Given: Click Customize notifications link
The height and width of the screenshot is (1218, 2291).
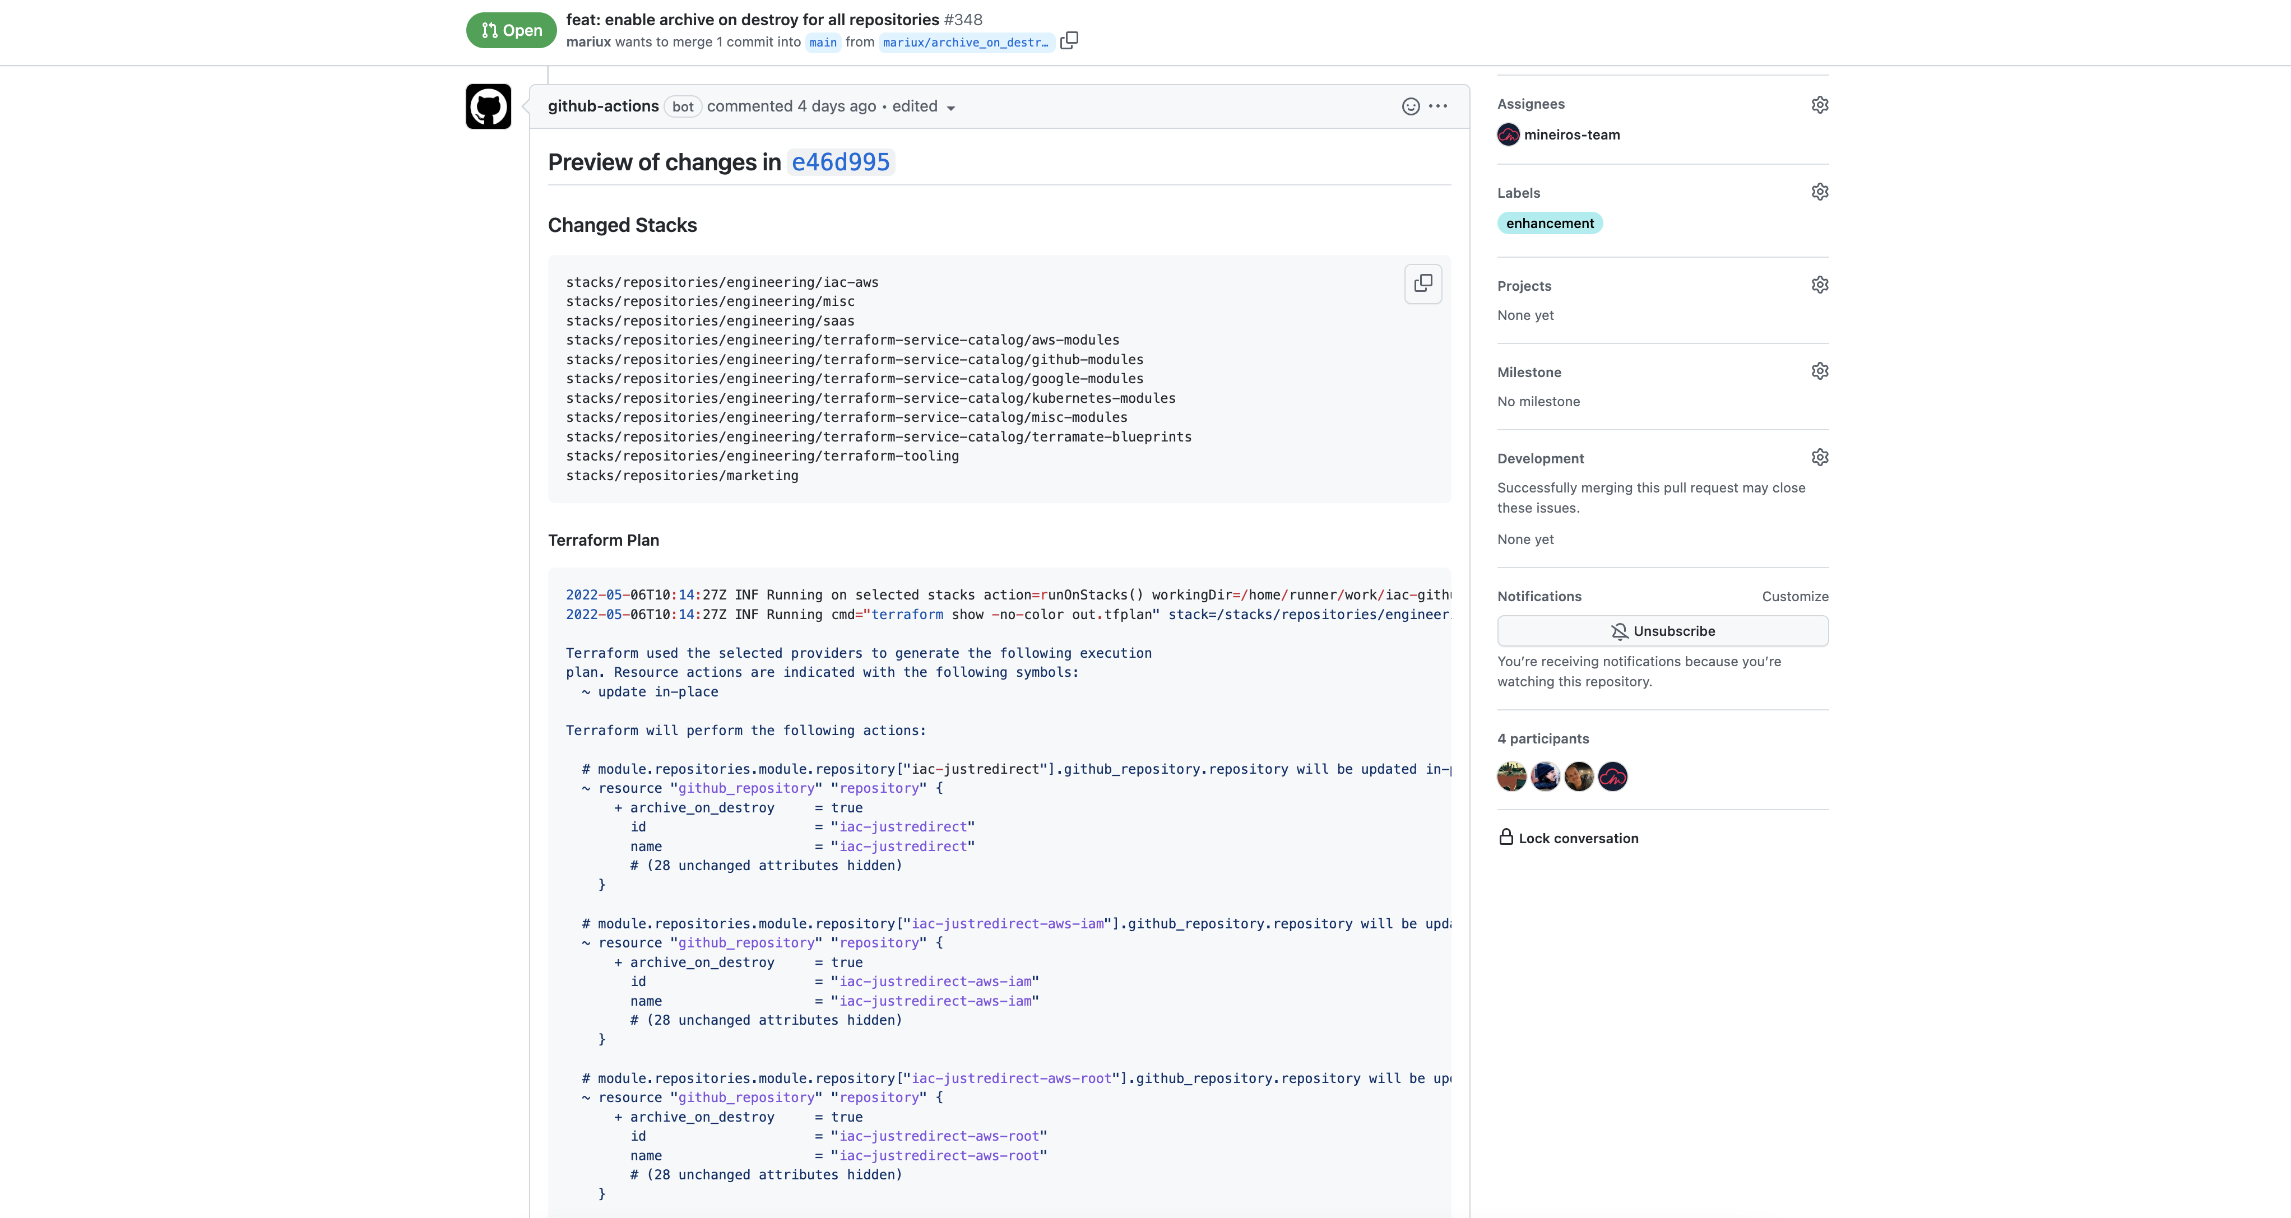Looking at the screenshot, I should pyautogui.click(x=1794, y=597).
